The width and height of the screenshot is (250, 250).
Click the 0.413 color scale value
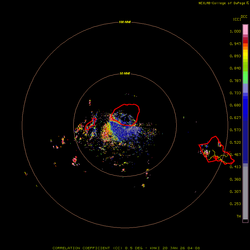coord(235,167)
